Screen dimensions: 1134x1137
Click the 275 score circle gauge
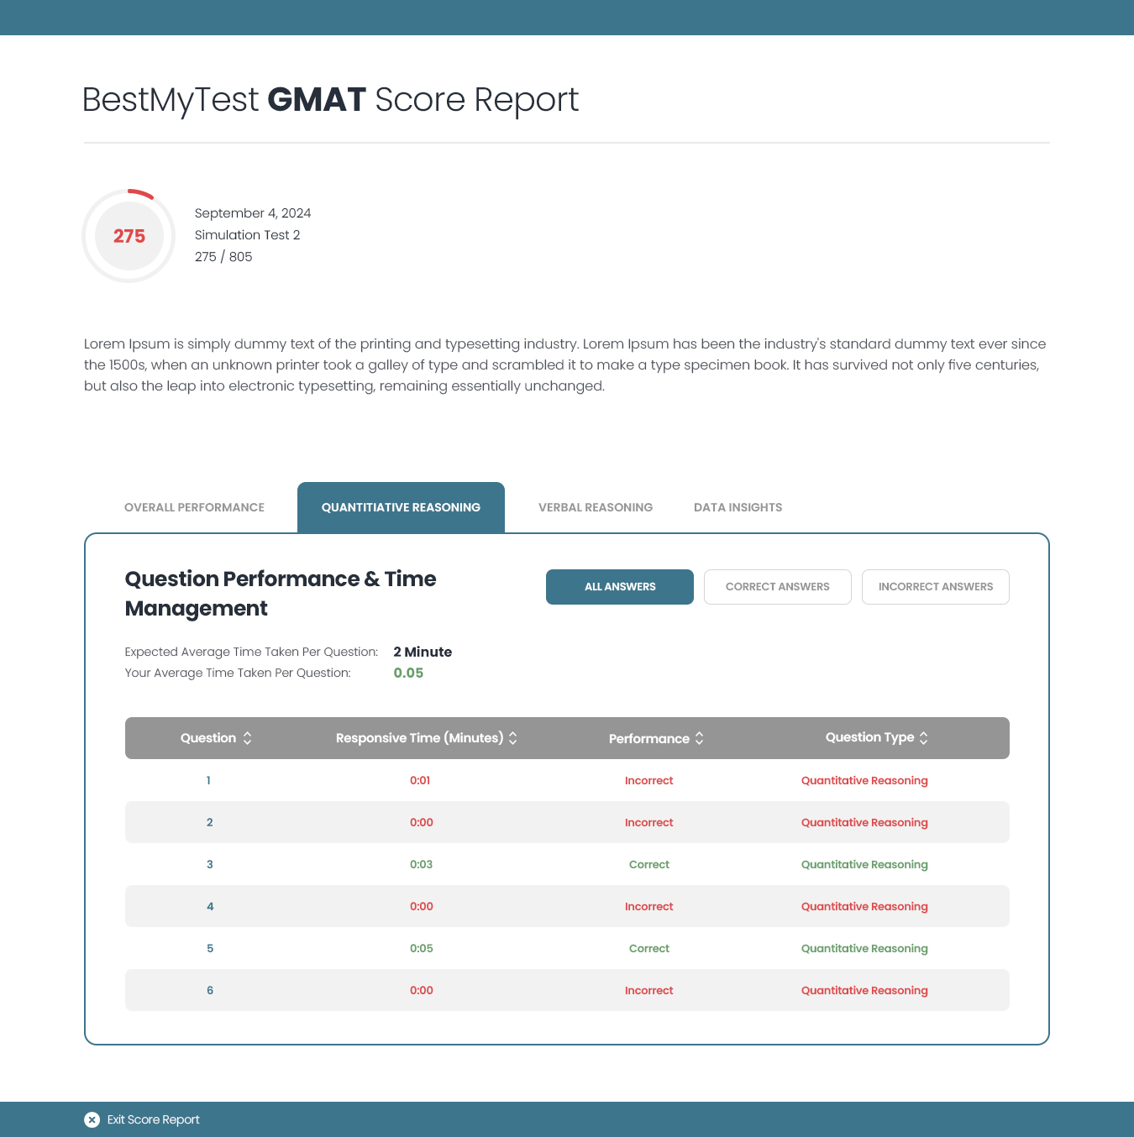click(129, 236)
